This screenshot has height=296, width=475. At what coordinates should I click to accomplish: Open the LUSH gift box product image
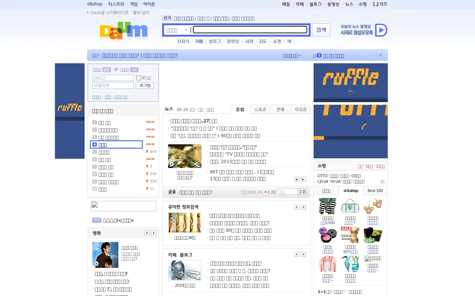(373, 235)
